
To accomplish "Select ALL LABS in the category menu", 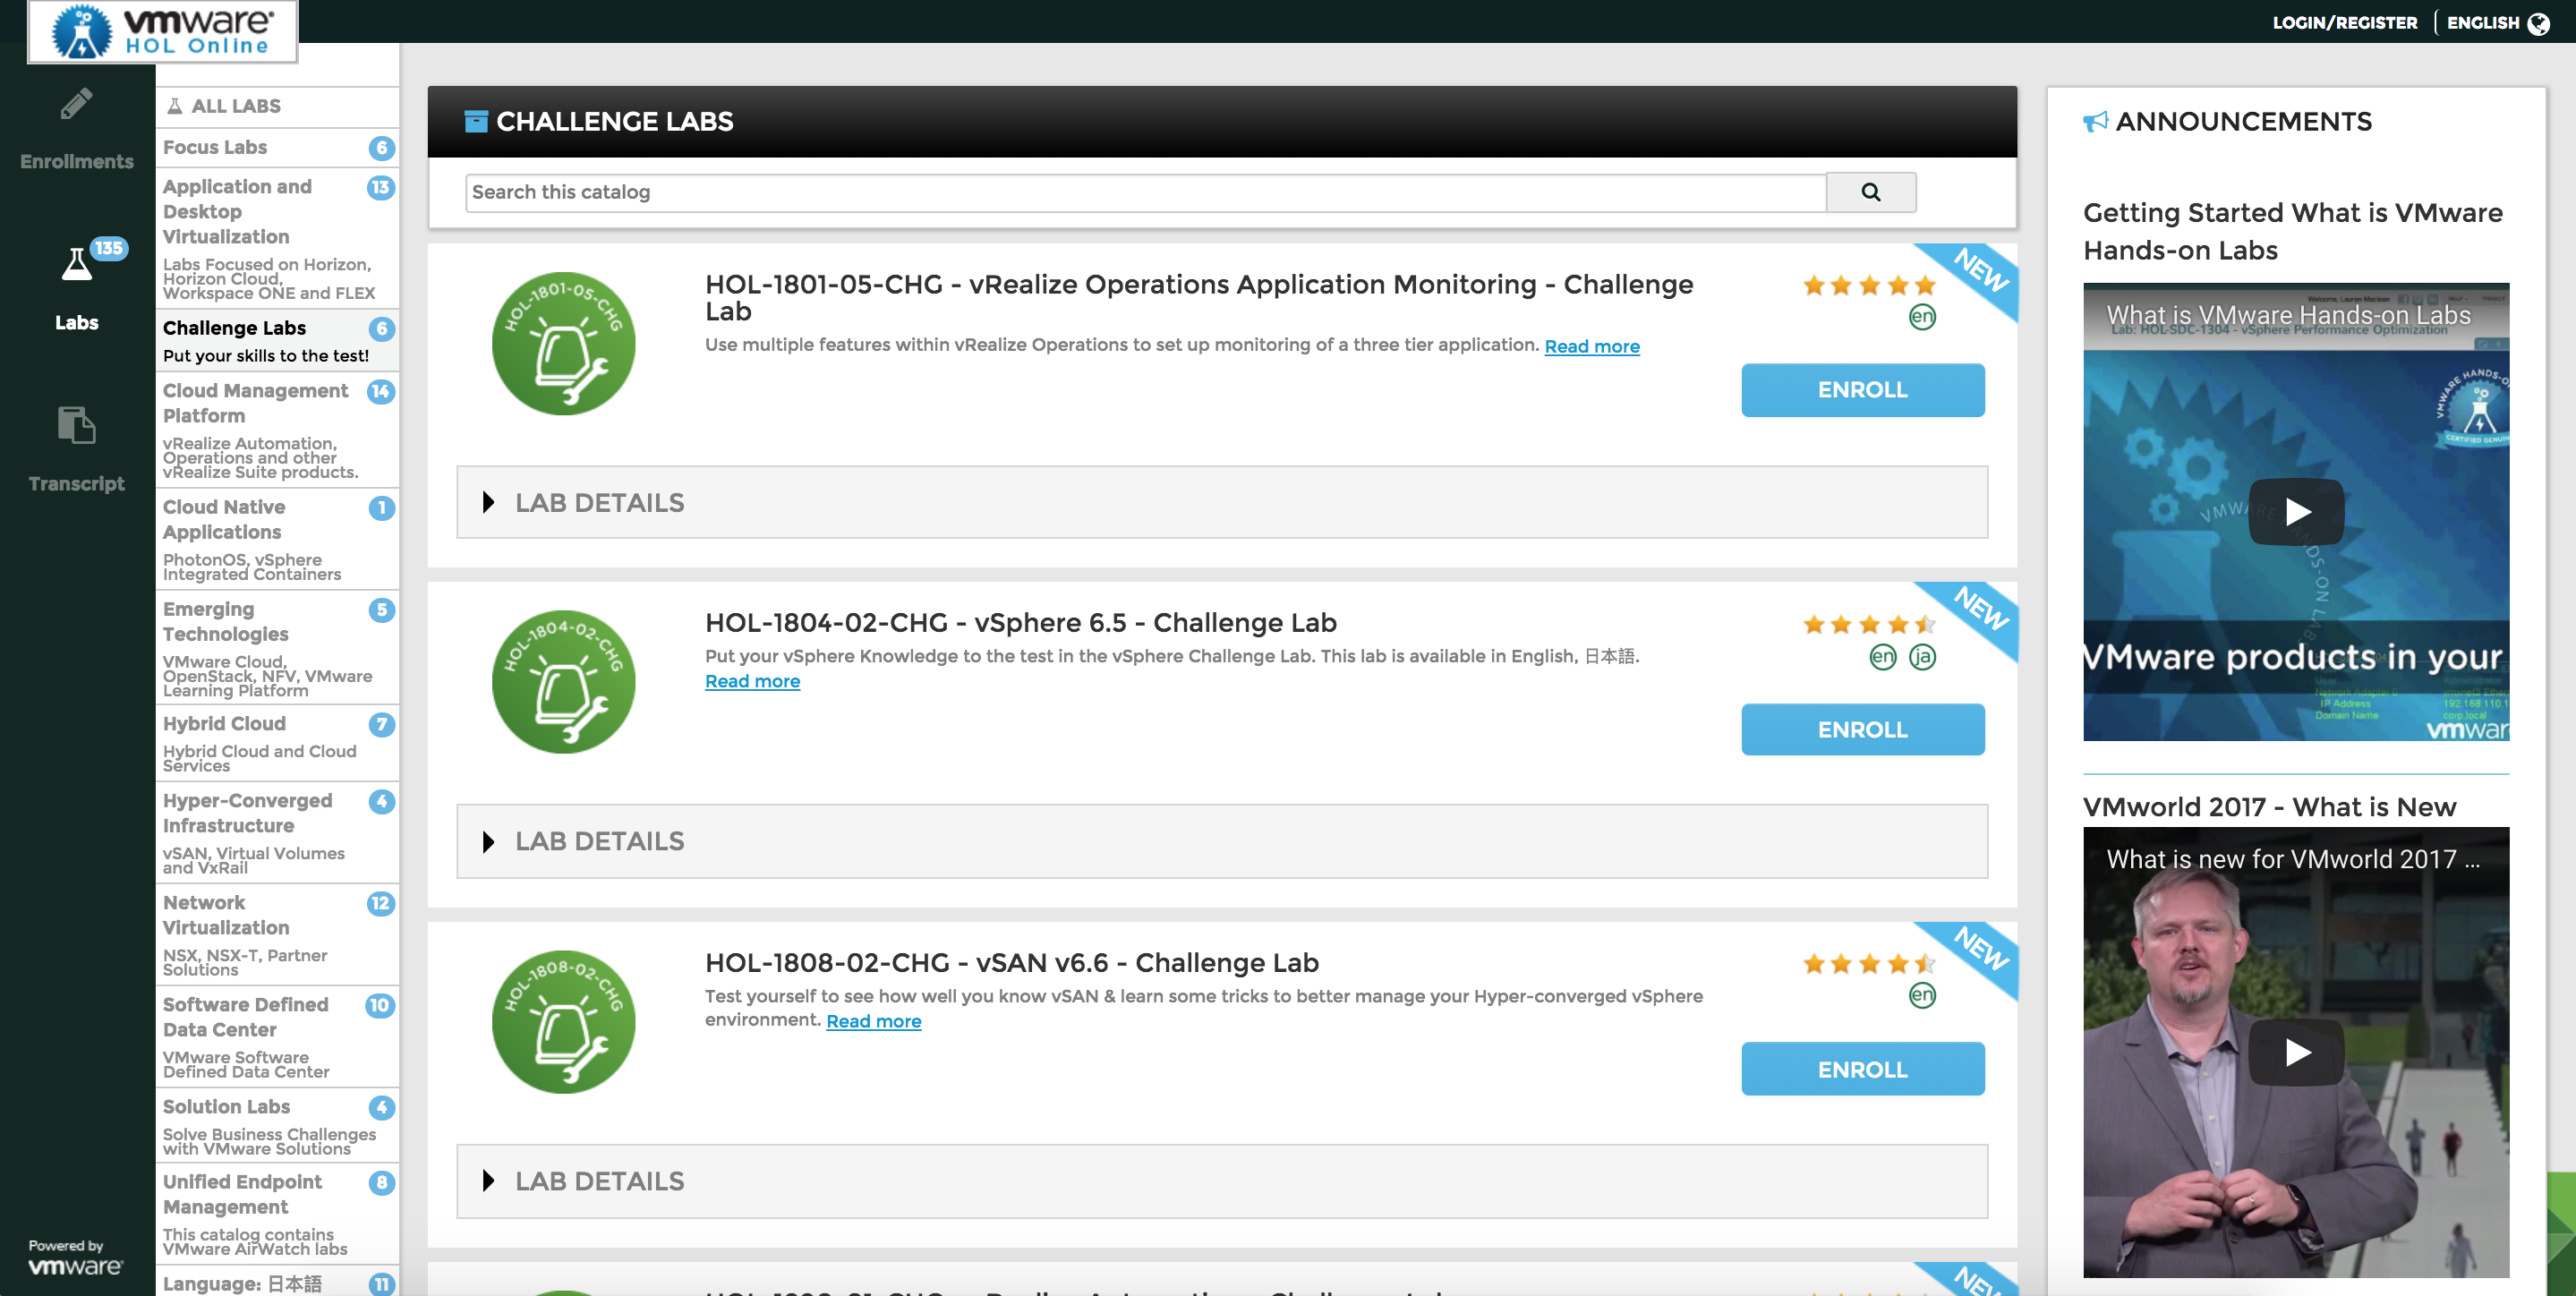I will 231,105.
